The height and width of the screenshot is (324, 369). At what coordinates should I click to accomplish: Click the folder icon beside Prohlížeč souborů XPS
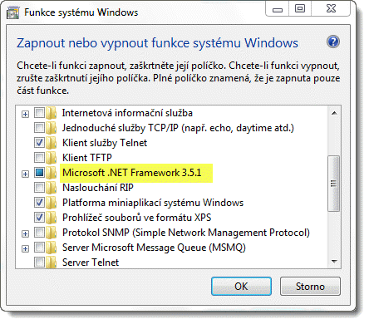tap(52, 218)
